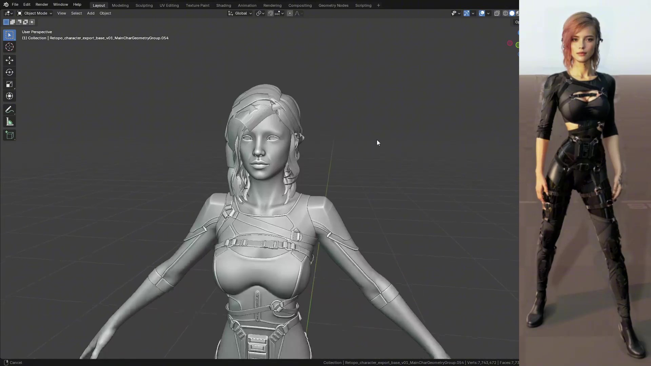This screenshot has height=366, width=651.
Task: Activate the Rotate tool
Action: pyautogui.click(x=9, y=72)
